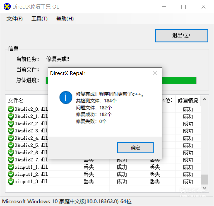Click 修复情况 成功 cell for xinput1_3.dll row
Viewport: 214px width, 206px height.
tap(188, 182)
